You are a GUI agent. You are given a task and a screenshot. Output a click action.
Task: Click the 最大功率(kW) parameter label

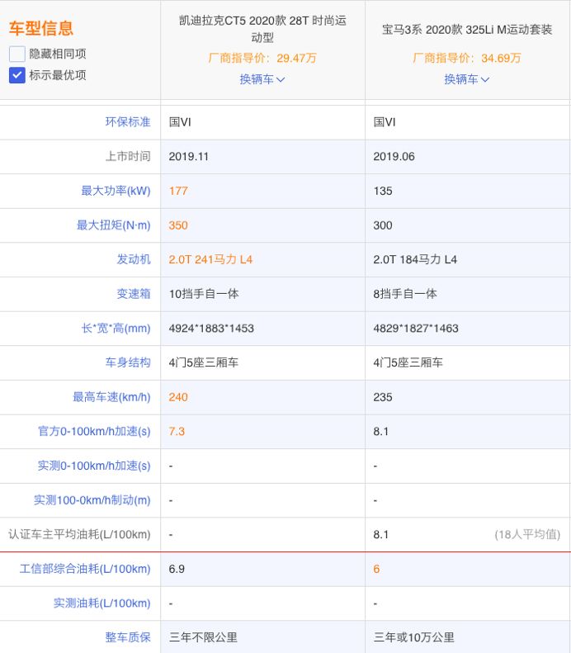pos(116,191)
